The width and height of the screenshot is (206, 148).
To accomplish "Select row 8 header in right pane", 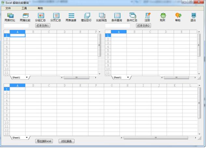I will pos(108,62).
